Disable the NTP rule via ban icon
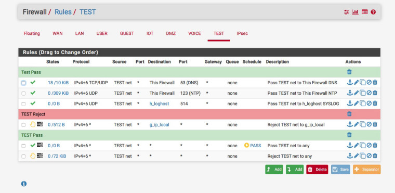Image resolution: width=395 pixels, height=193 pixels. pyautogui.click(x=369, y=93)
